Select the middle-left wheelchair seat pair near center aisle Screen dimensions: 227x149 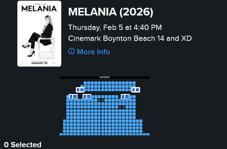point(87,97)
